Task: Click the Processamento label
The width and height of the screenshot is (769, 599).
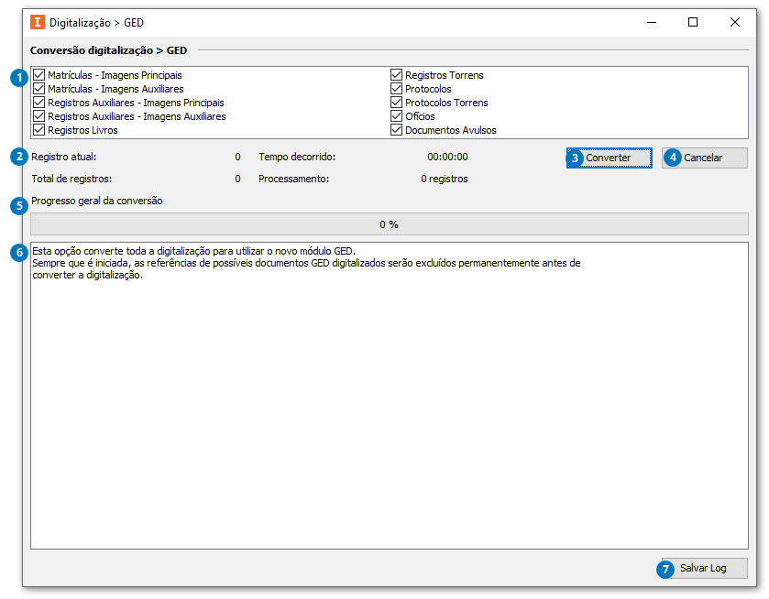Action: pos(294,179)
